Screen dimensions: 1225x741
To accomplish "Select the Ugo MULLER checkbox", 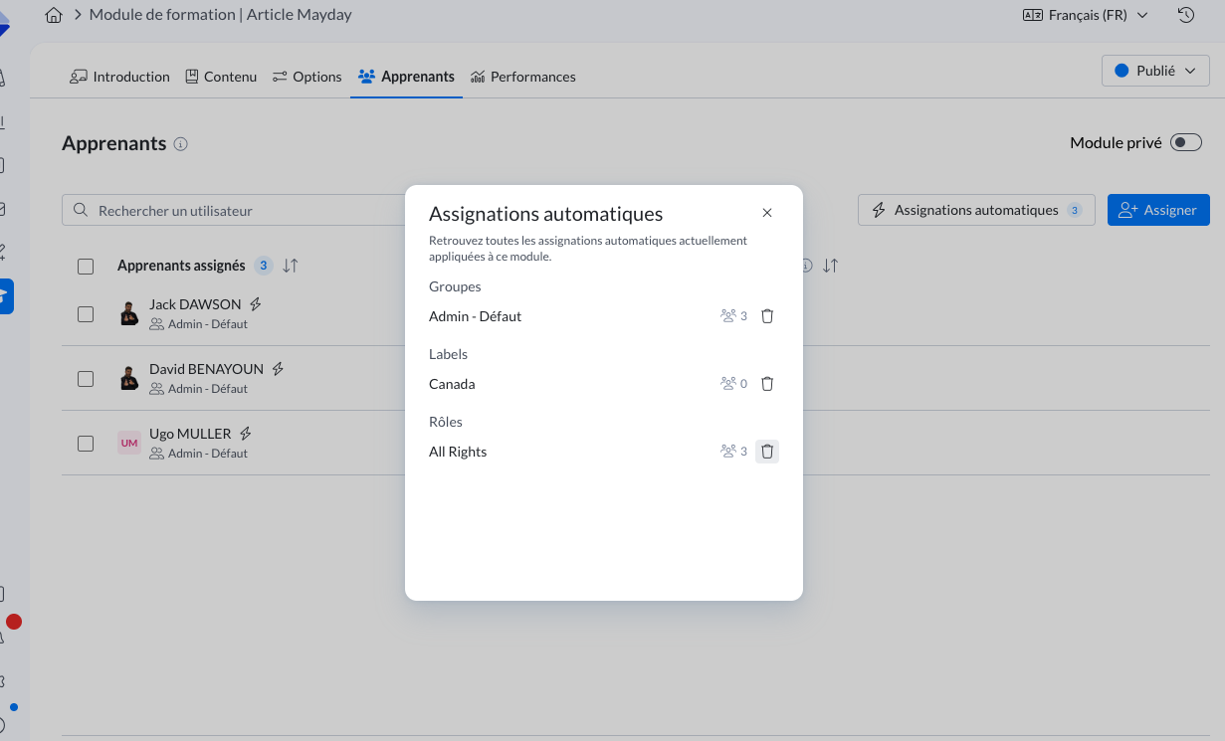I will pos(86,444).
